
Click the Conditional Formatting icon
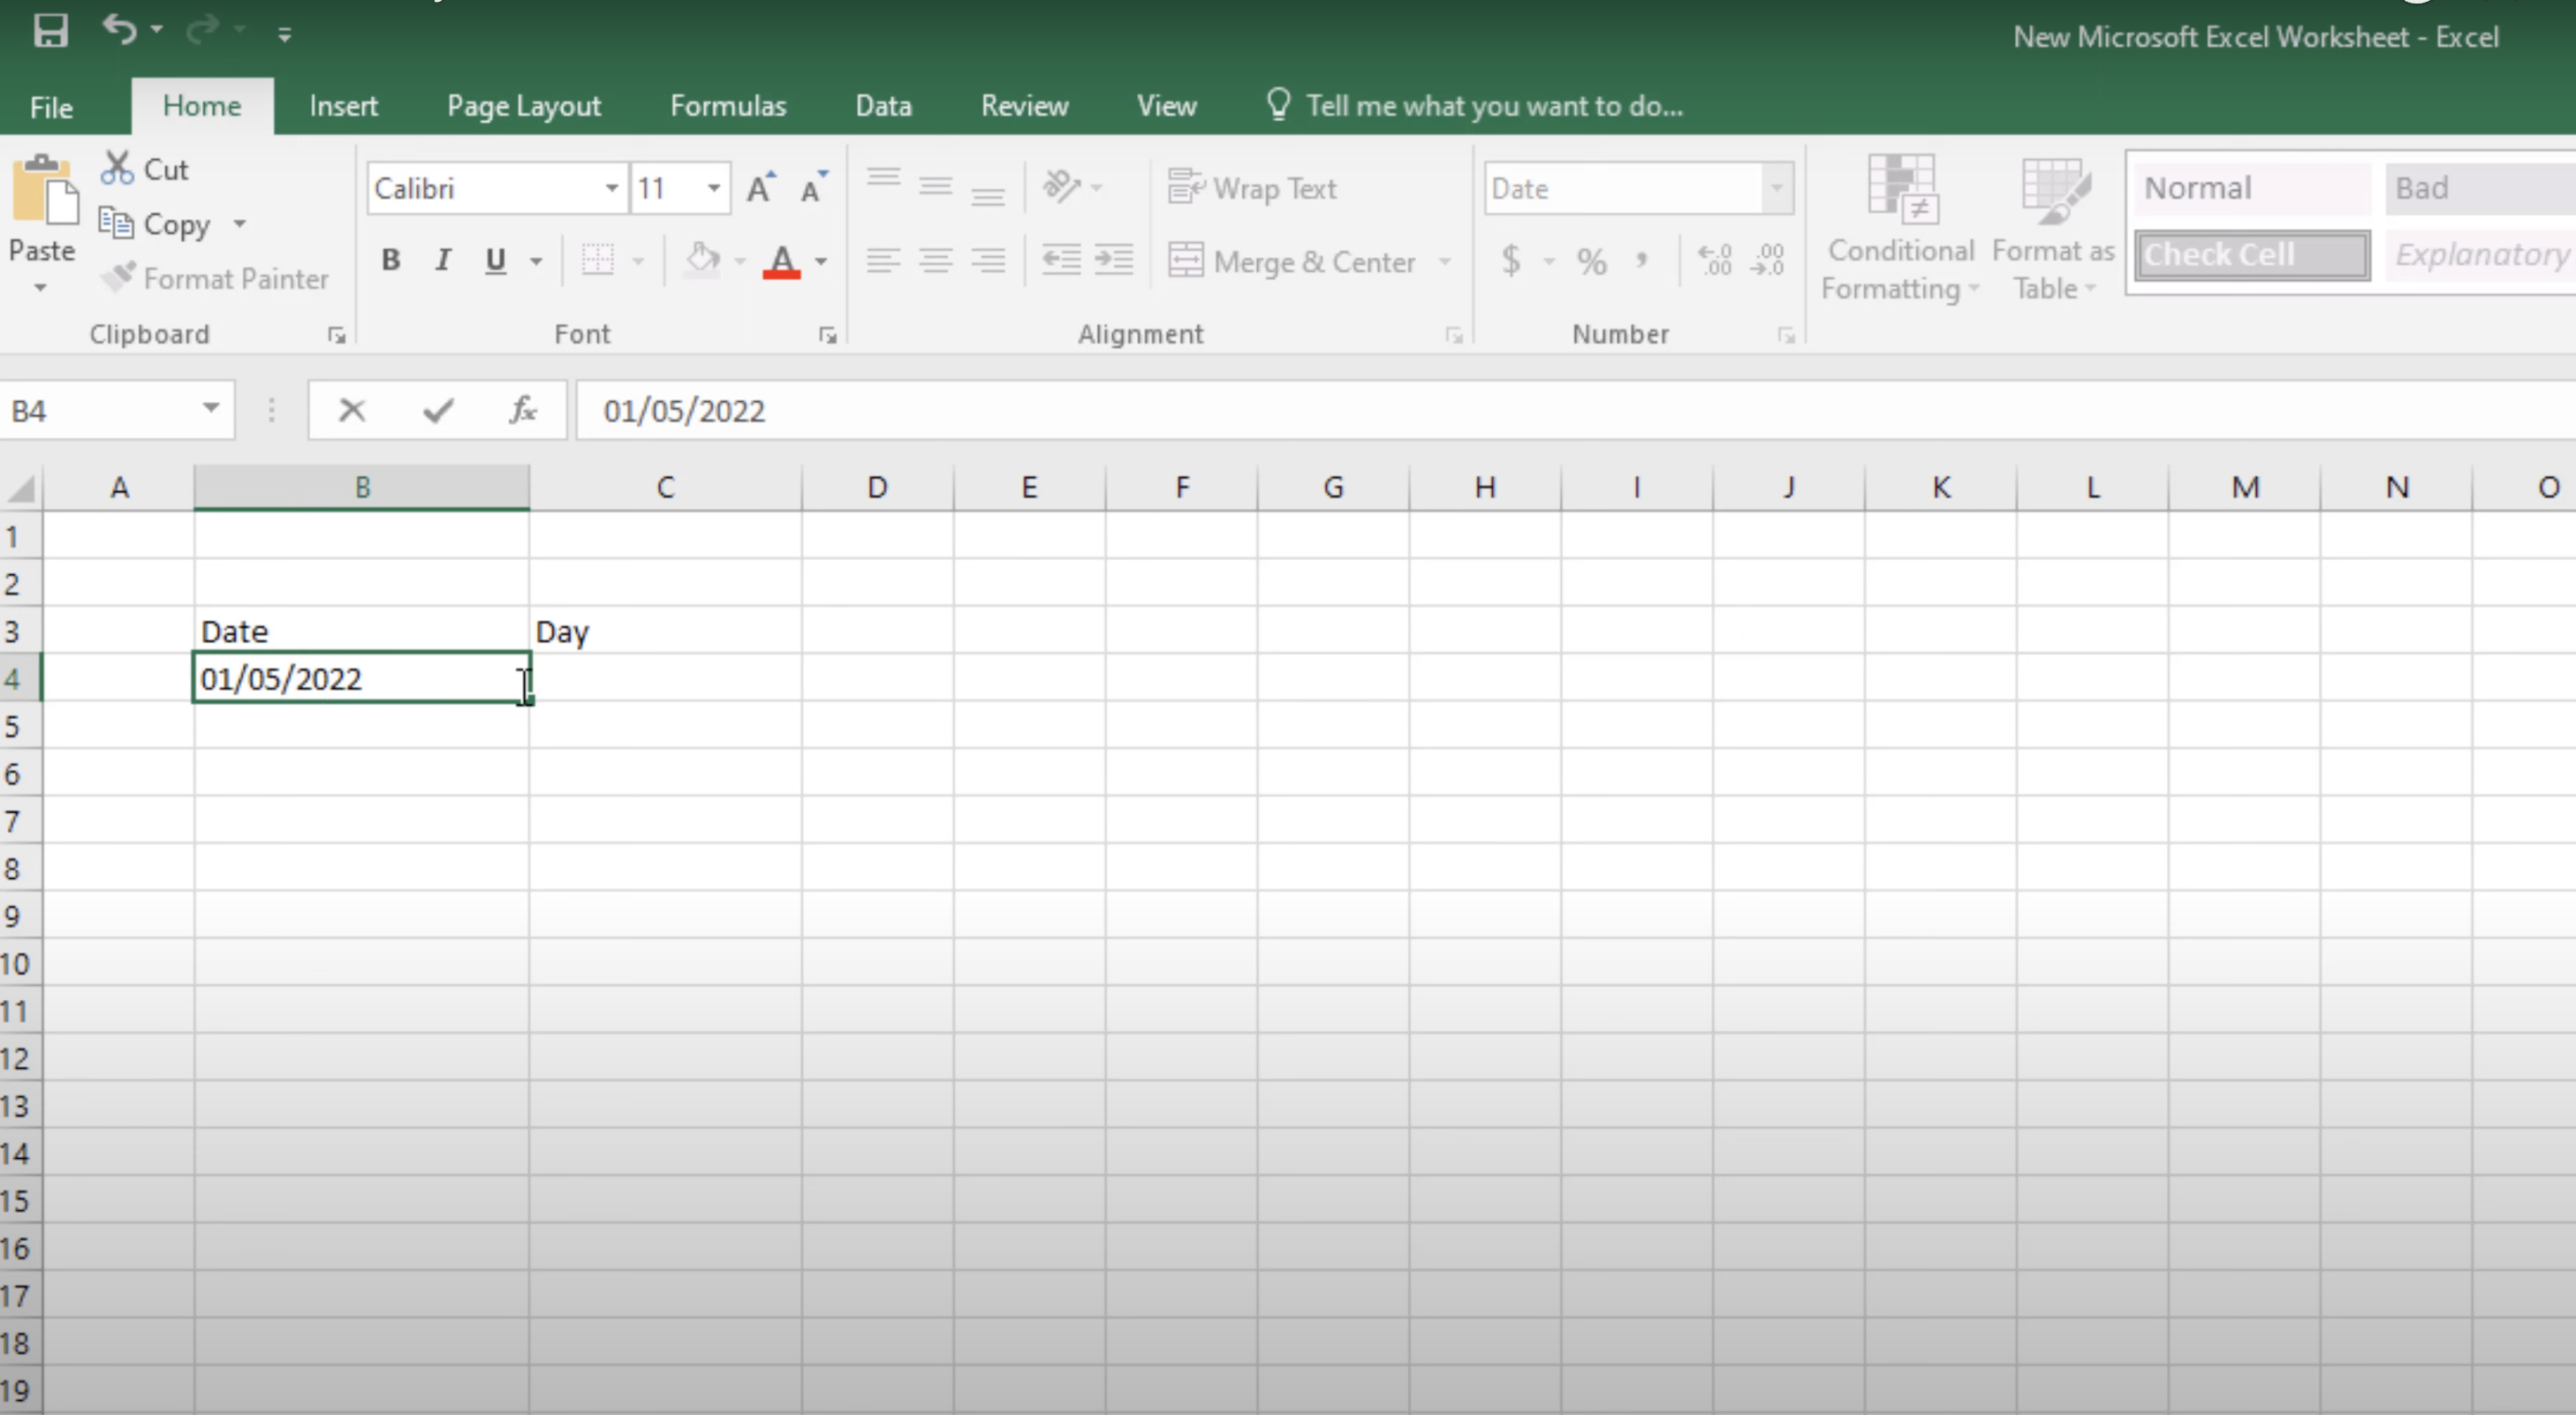click(1901, 188)
